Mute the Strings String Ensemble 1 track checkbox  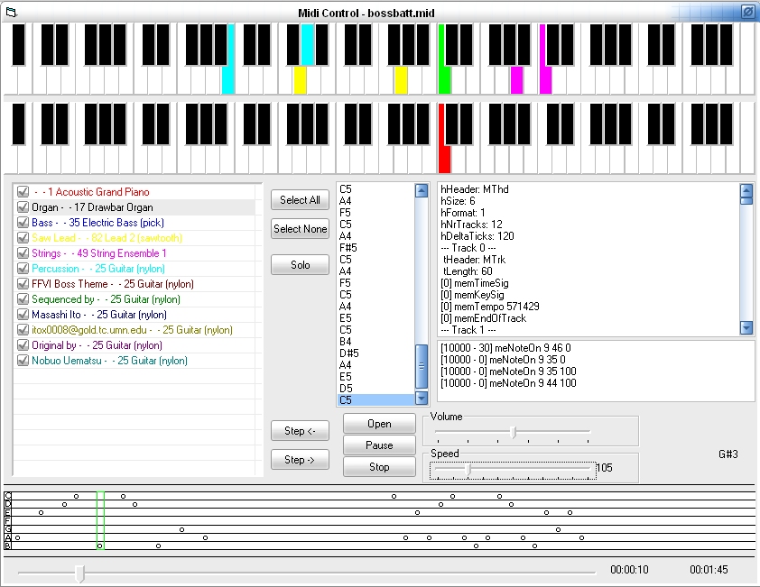pyautogui.click(x=23, y=253)
